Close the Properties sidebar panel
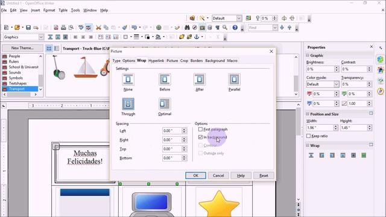Image resolution: width=386 pixels, height=217 pixels. click(x=372, y=46)
